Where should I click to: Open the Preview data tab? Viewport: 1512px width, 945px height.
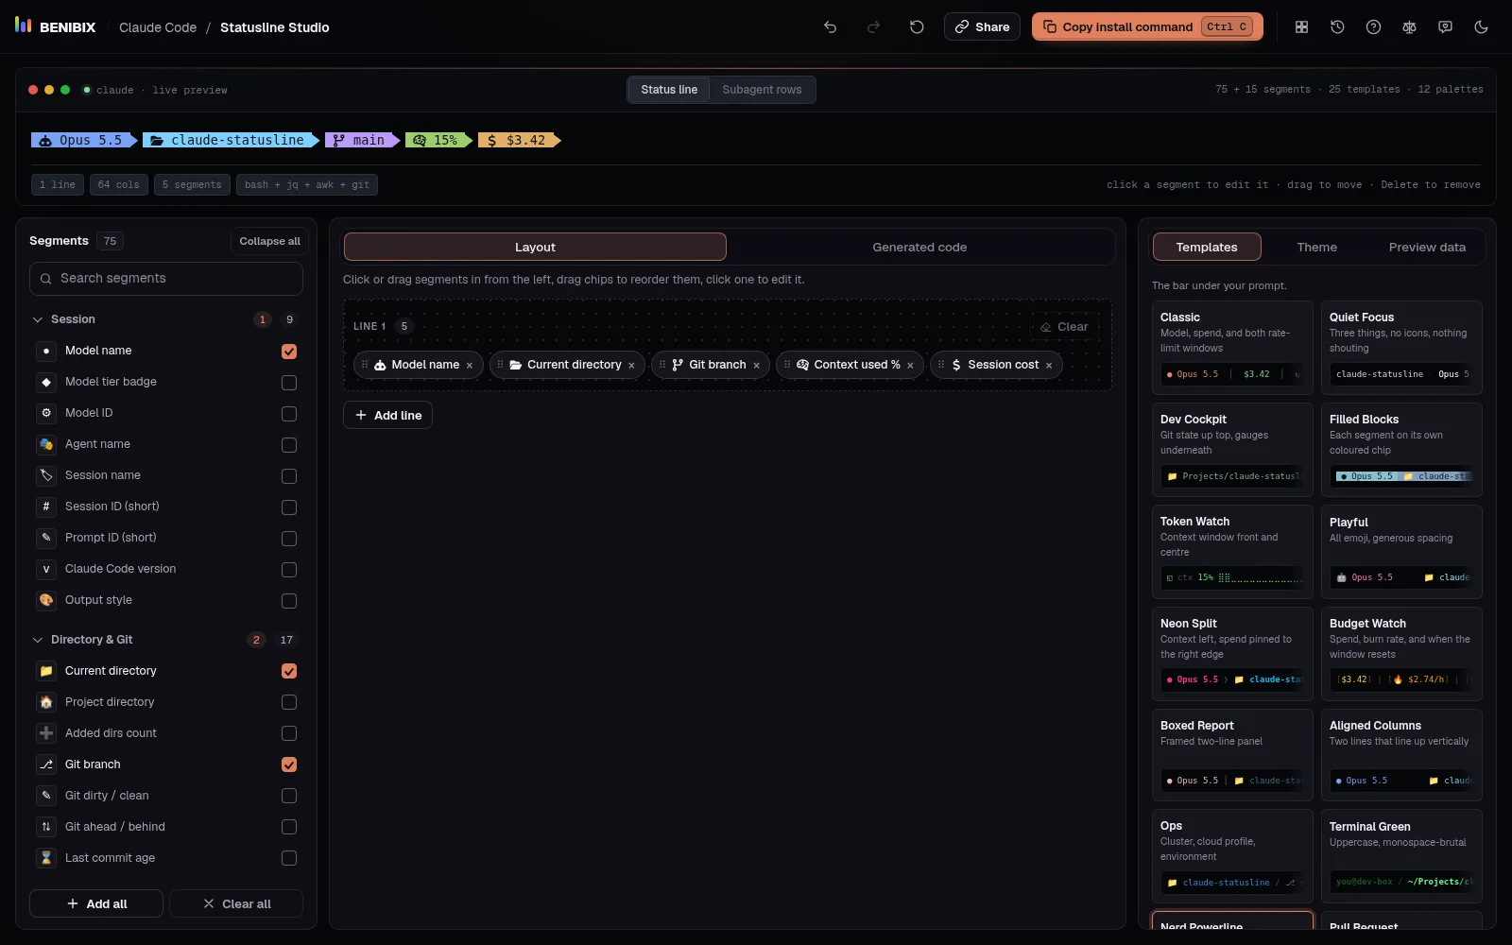tap(1427, 247)
